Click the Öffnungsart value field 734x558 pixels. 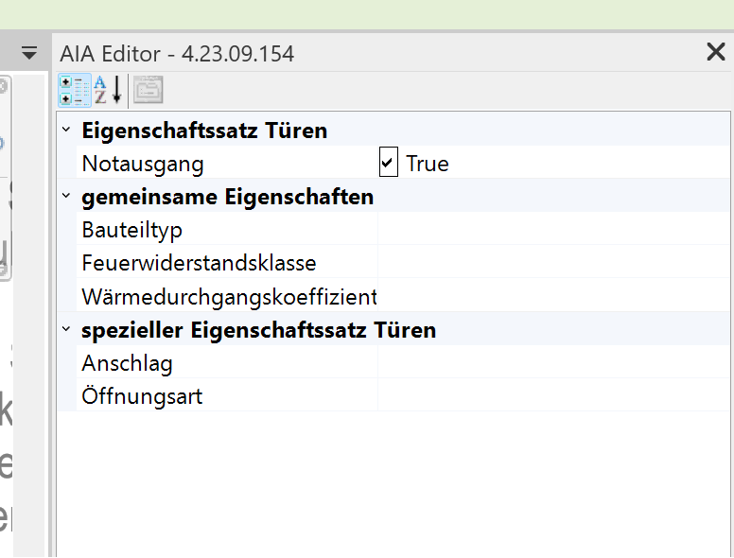(x=553, y=396)
